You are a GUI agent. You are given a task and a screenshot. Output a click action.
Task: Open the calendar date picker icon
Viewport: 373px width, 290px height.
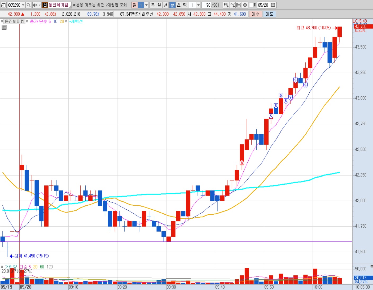pyautogui.click(x=273, y=5)
